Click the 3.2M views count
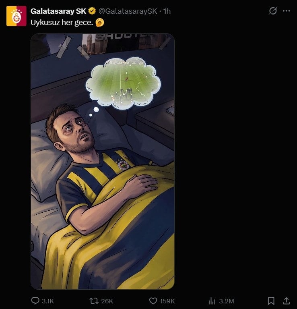Viewport: 297px width, 309px height. pos(226,301)
